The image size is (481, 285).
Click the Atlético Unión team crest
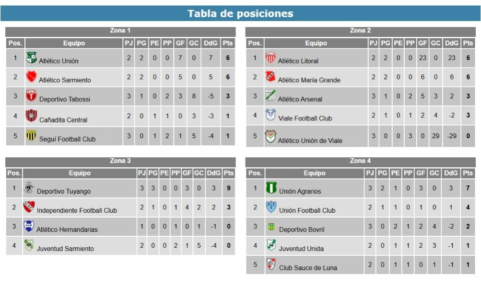[31, 57]
